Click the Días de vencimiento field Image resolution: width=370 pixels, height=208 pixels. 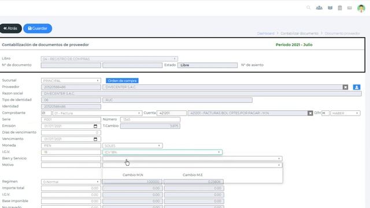tap(71, 132)
